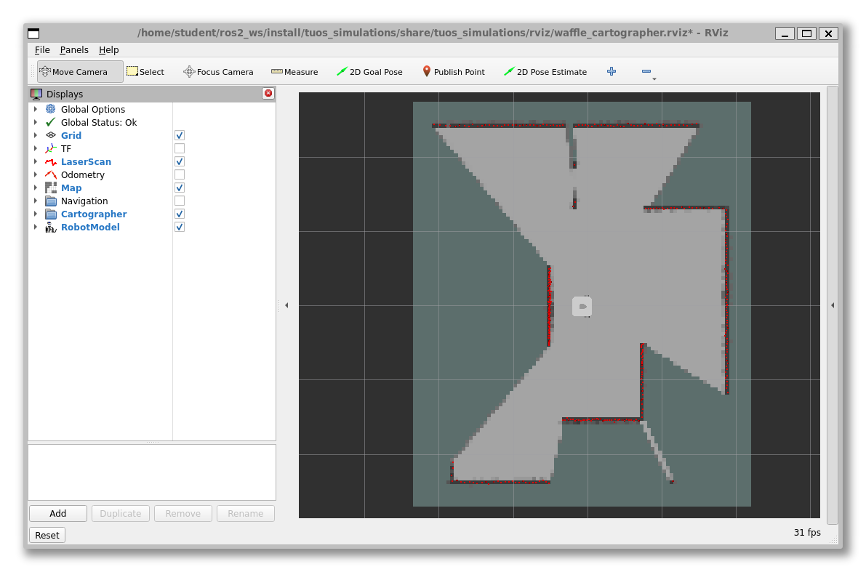Open the Help menu
The image size is (866, 572).
pos(109,49)
